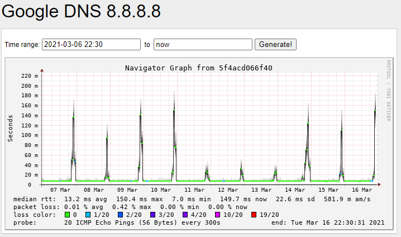
Task: Click the '13.2 ms avg' median rtt value
Action: [85, 199]
